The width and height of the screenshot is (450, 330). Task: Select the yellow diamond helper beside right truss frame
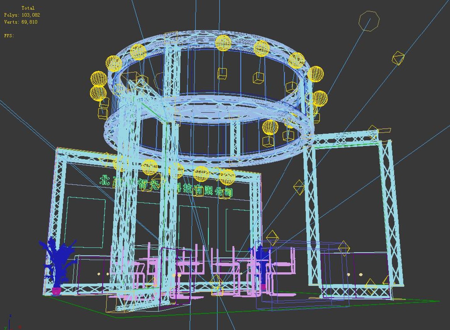pos(299,187)
